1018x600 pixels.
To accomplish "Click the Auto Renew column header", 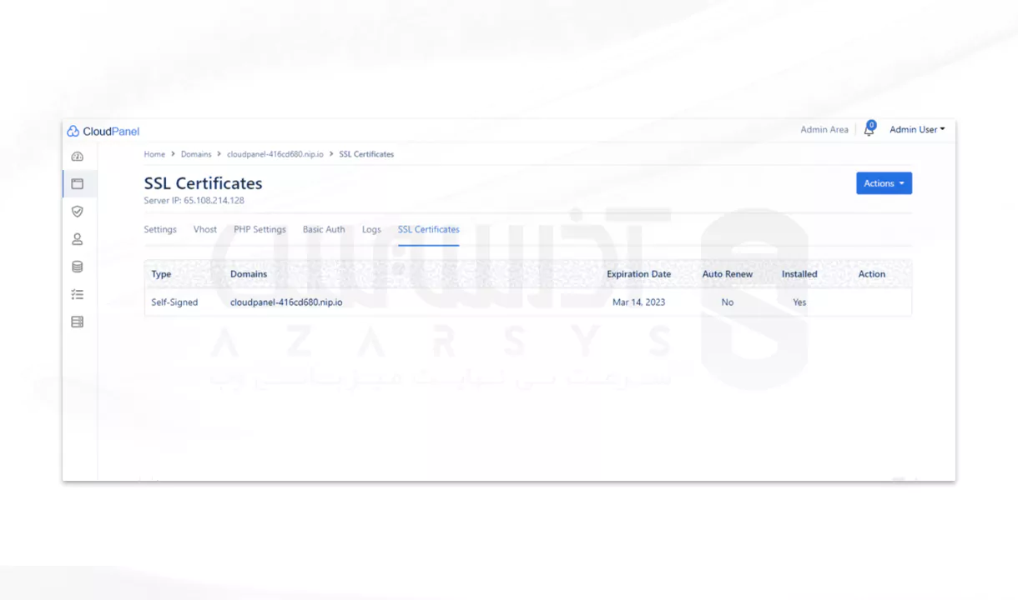I will [728, 274].
